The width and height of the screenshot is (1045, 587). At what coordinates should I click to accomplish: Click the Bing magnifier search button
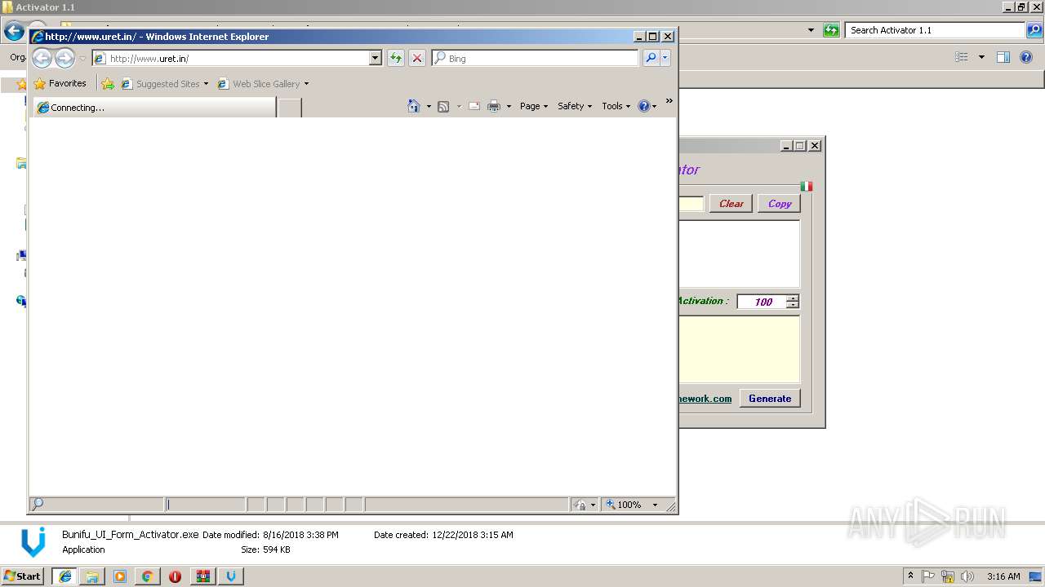pos(651,58)
